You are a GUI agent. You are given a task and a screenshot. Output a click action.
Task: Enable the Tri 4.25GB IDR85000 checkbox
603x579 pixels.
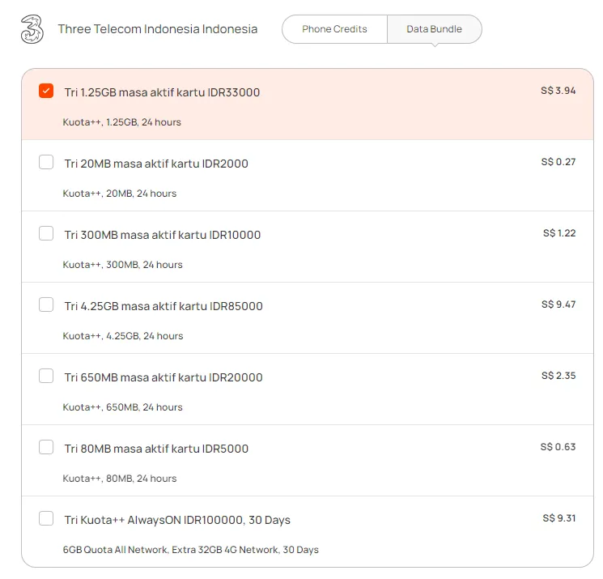click(46, 304)
